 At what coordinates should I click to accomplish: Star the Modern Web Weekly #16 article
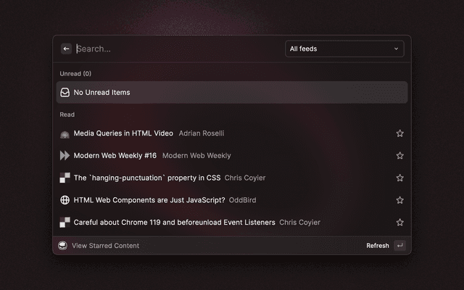click(x=399, y=155)
